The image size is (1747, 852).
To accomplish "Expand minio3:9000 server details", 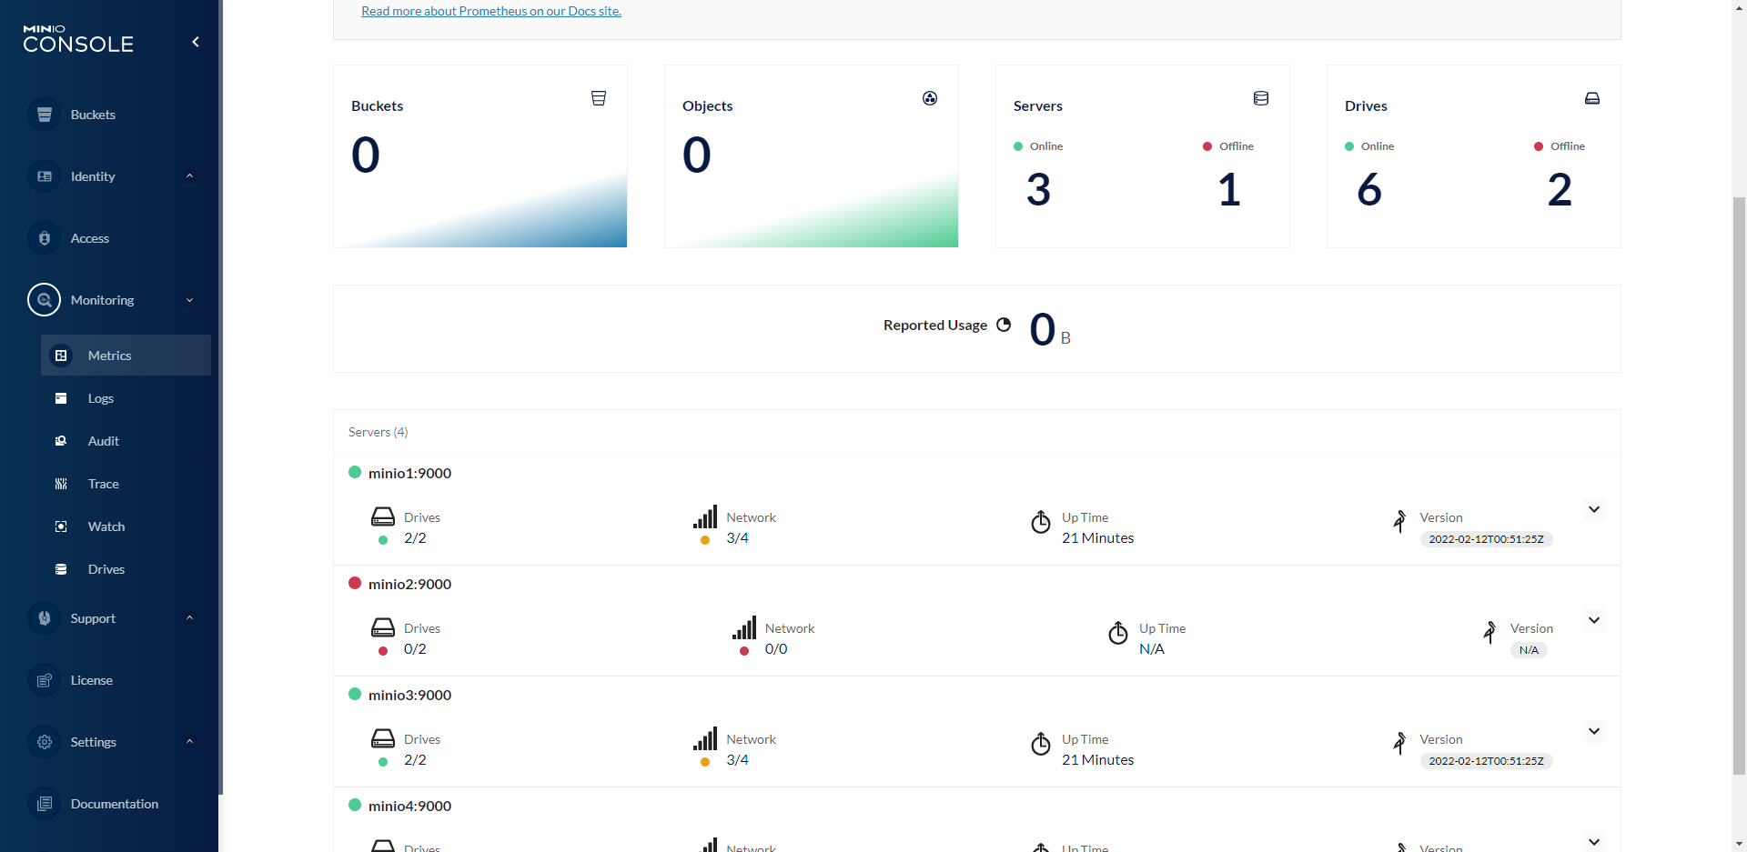I will [1594, 731].
